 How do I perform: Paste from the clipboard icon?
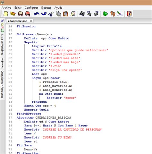tap(65, 14)
